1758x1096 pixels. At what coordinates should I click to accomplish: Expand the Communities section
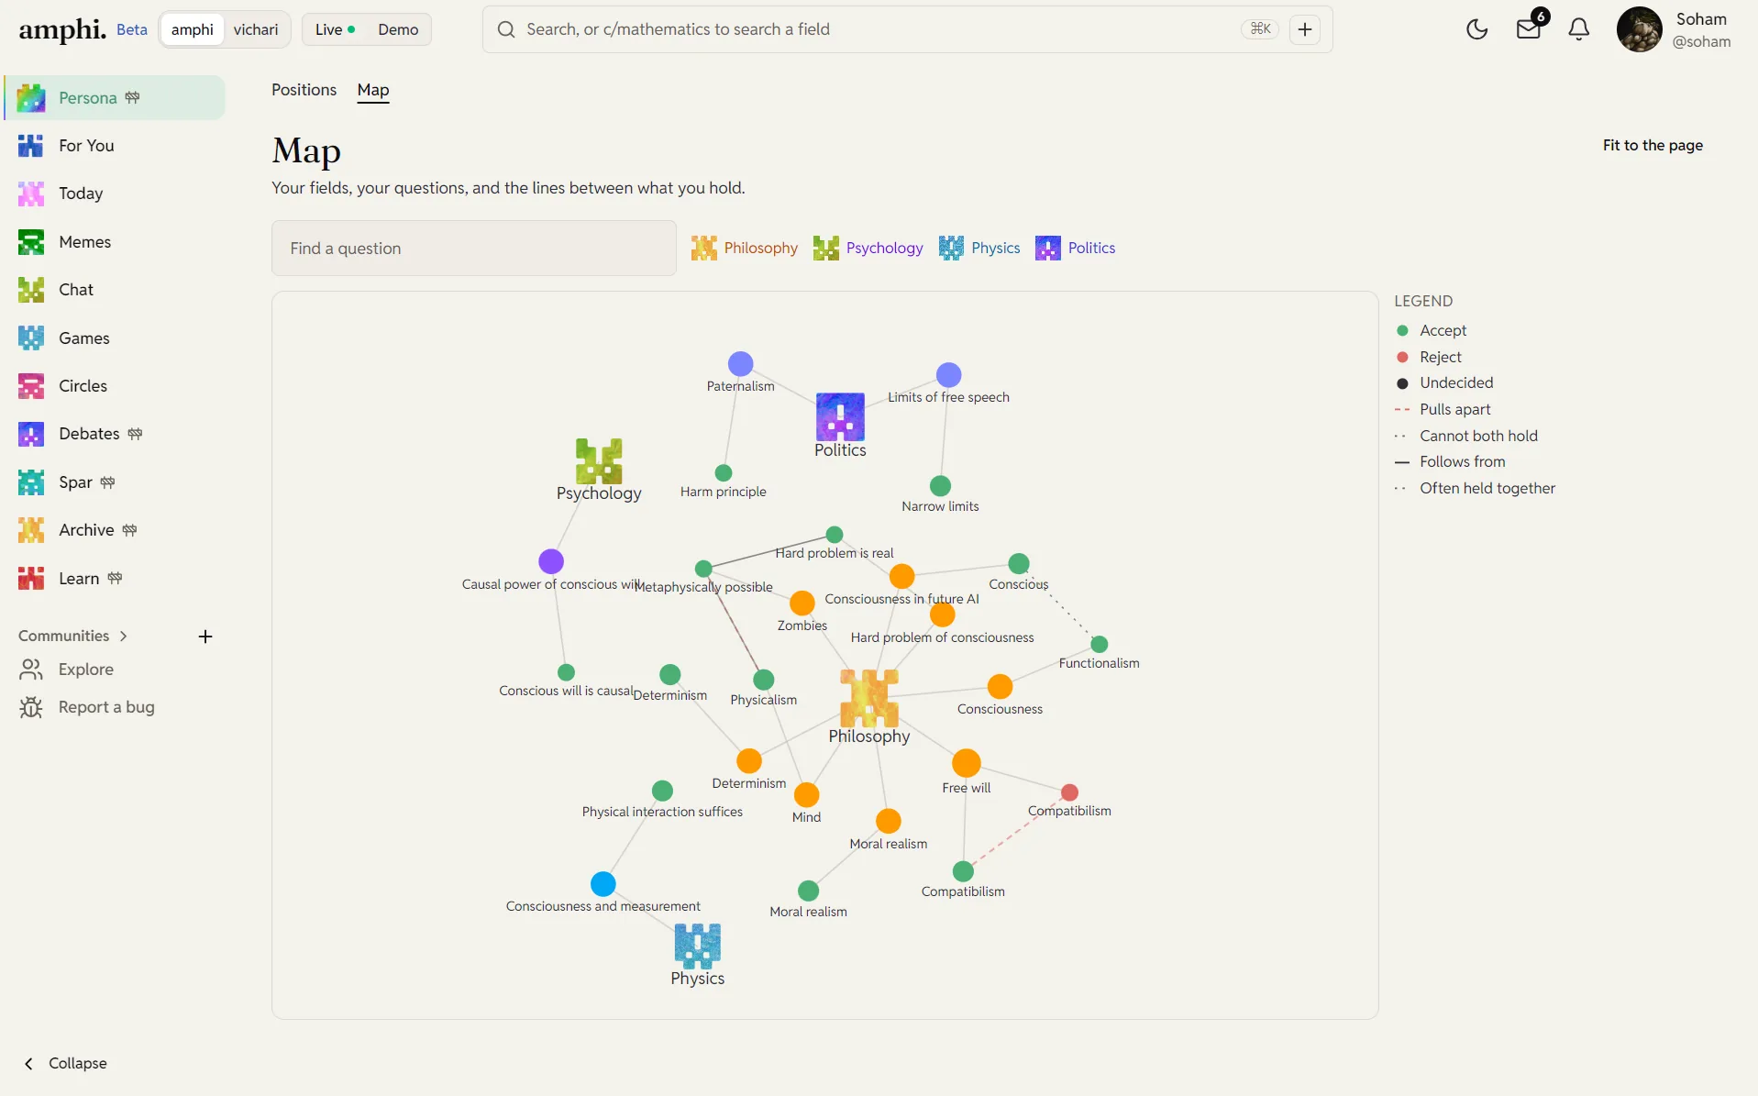pyautogui.click(x=73, y=636)
